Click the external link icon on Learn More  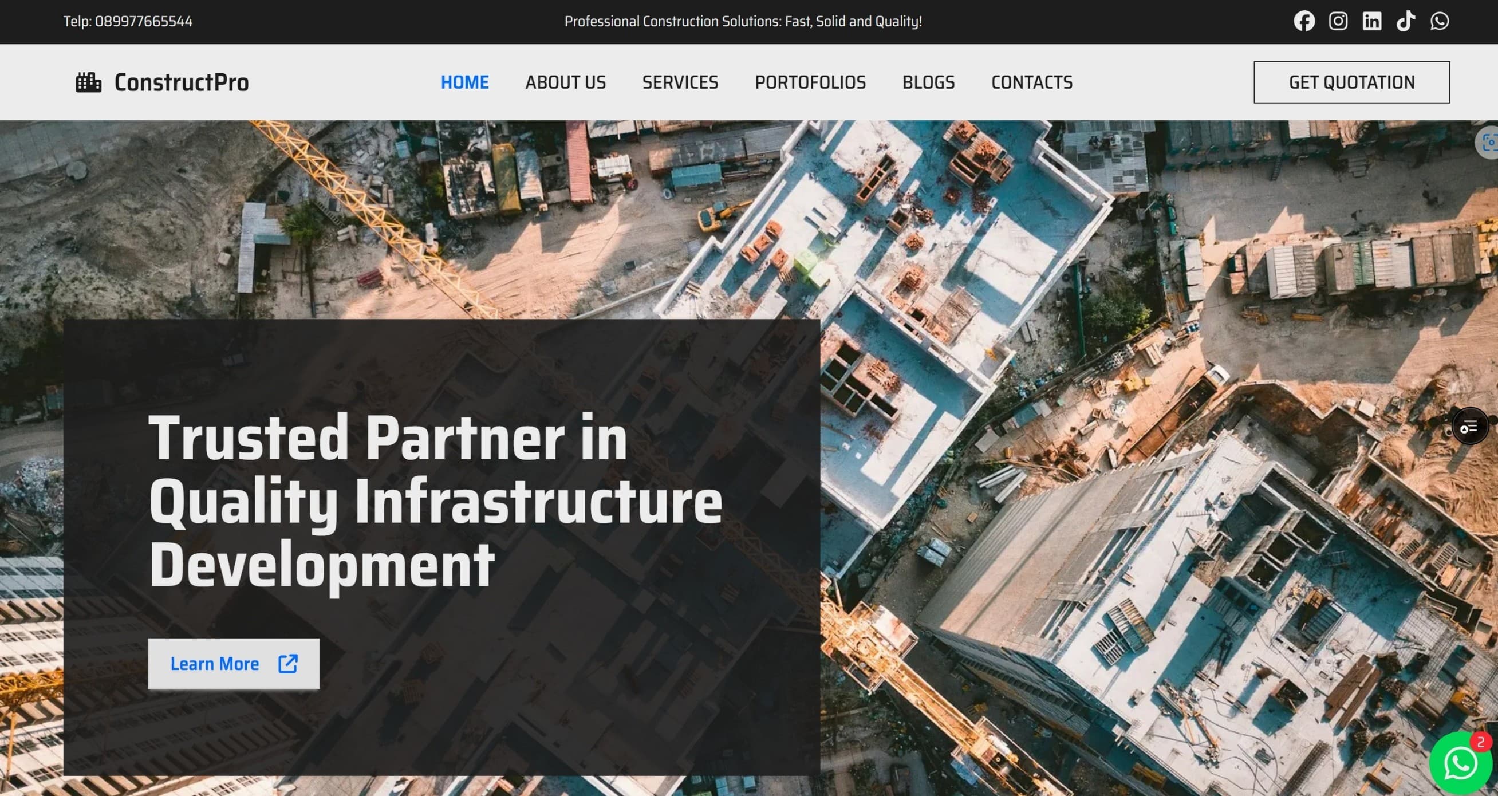(288, 664)
